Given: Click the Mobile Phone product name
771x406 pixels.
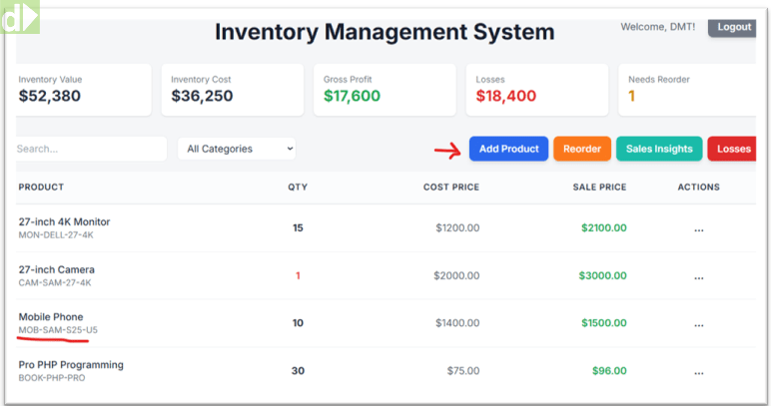Looking at the screenshot, I should tap(51, 317).
